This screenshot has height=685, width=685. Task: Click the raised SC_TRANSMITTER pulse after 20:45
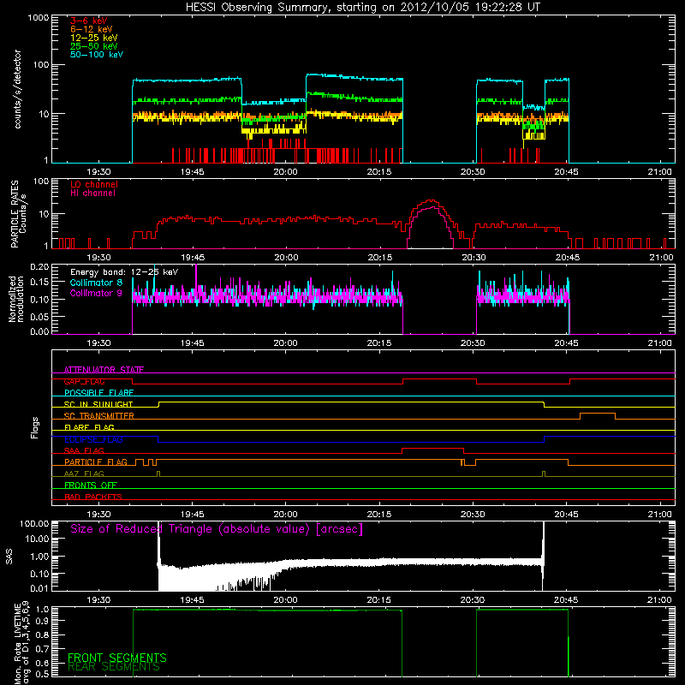598,414
